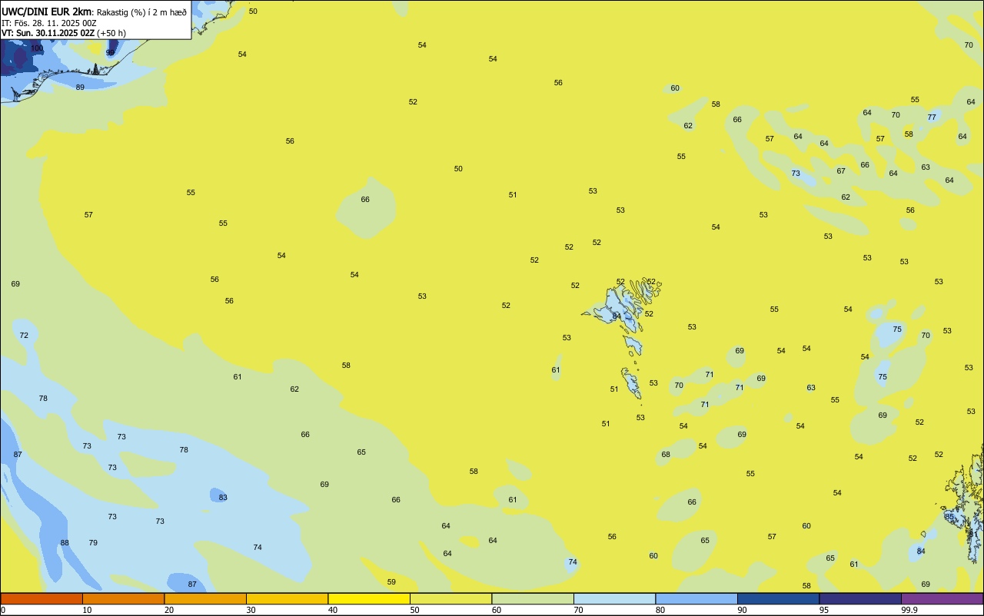Screen dimensions: 984x616
Task: Click the 30–40 amber legend swatch
Action: 287,598
